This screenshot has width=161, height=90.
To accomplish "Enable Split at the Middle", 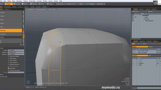I will 9,56.
